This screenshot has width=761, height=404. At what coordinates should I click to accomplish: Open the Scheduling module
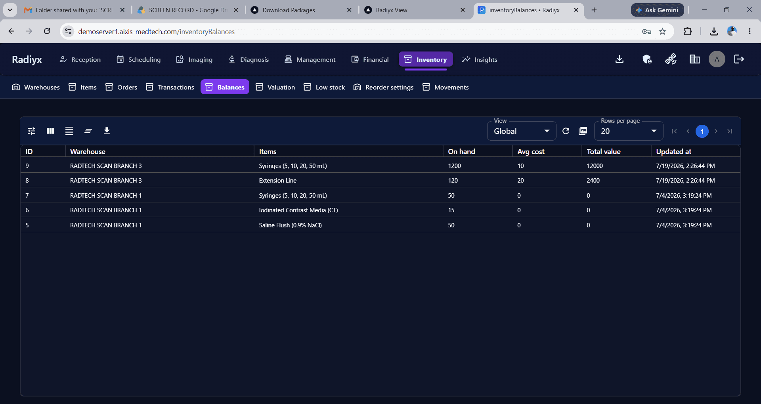(139, 59)
